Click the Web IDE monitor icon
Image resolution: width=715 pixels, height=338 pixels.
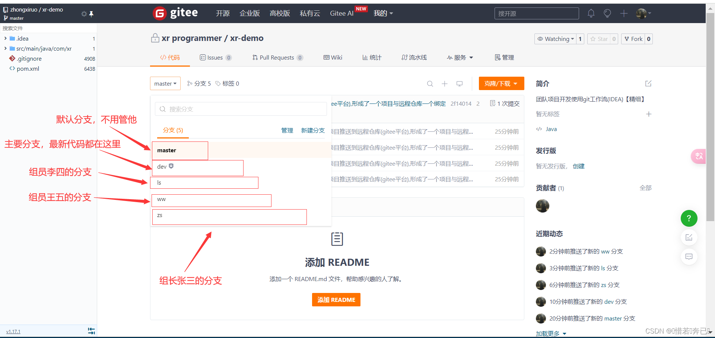(460, 84)
